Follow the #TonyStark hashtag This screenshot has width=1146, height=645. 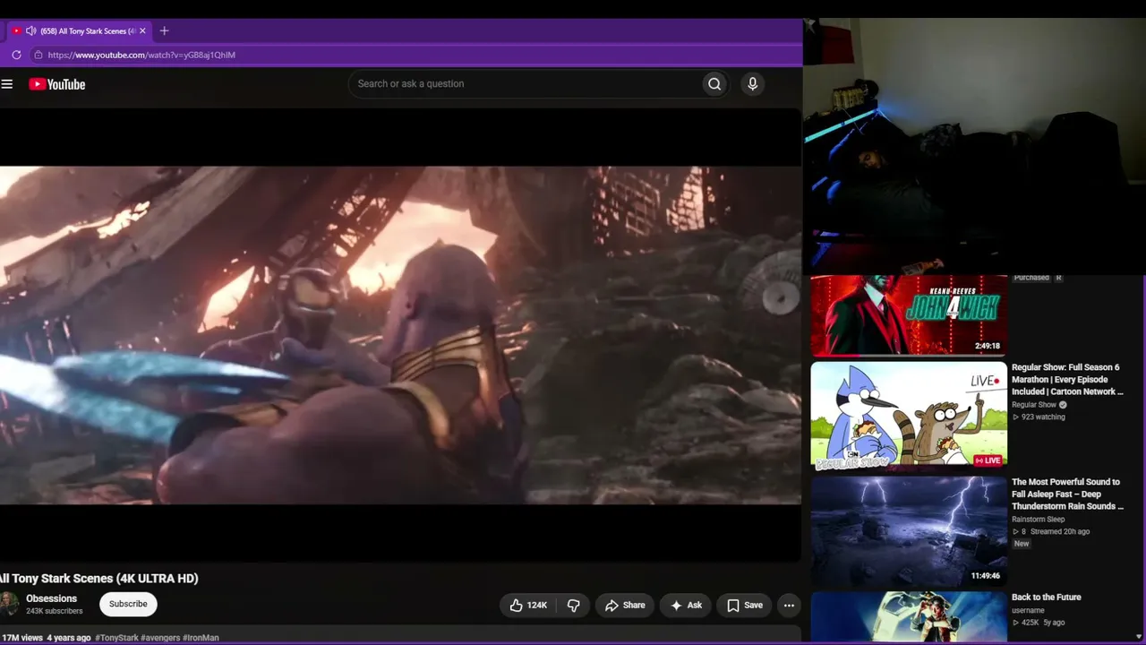pos(116,638)
